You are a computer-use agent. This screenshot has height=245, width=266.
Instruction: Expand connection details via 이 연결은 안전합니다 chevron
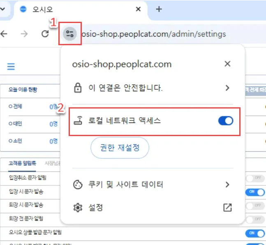tap(227, 88)
